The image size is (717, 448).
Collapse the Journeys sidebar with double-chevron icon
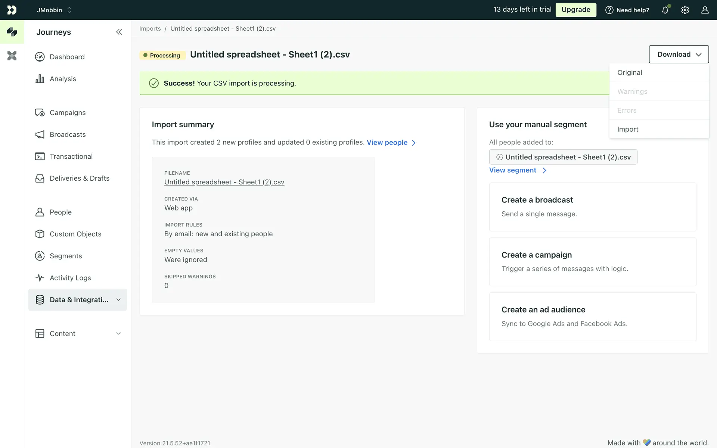(119, 32)
